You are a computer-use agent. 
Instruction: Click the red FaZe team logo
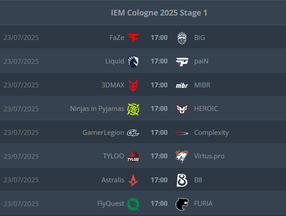pos(133,38)
